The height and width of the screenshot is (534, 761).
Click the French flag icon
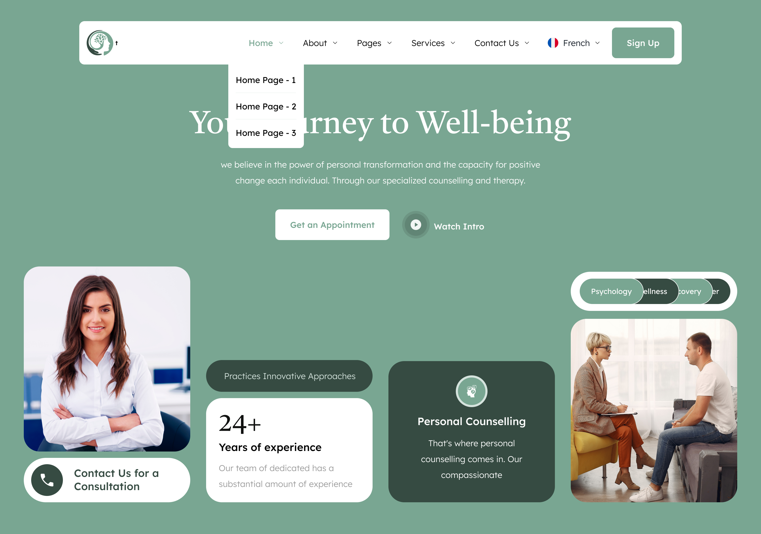pos(553,43)
